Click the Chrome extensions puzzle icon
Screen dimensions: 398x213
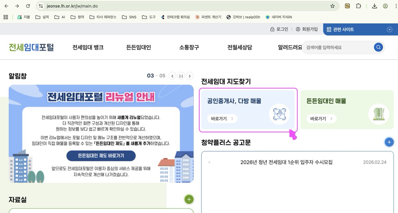(x=359, y=6)
